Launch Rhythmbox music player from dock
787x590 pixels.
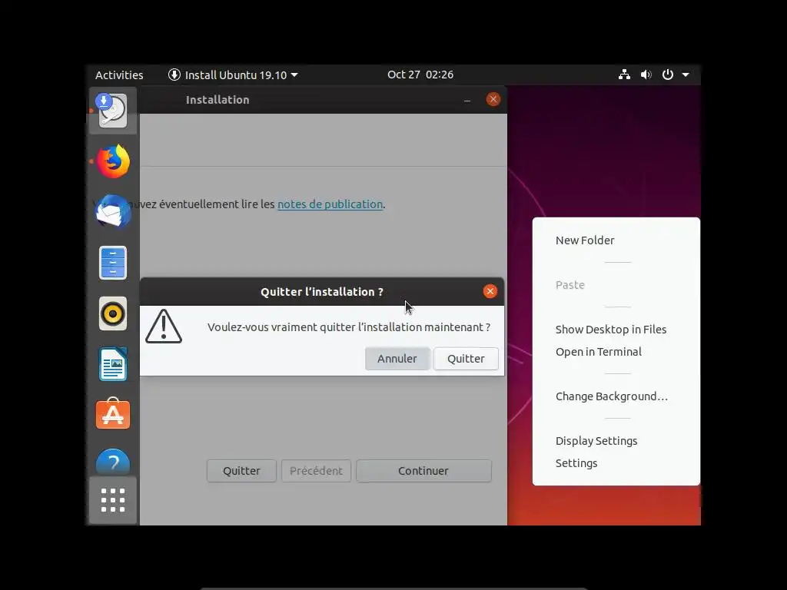tap(113, 313)
